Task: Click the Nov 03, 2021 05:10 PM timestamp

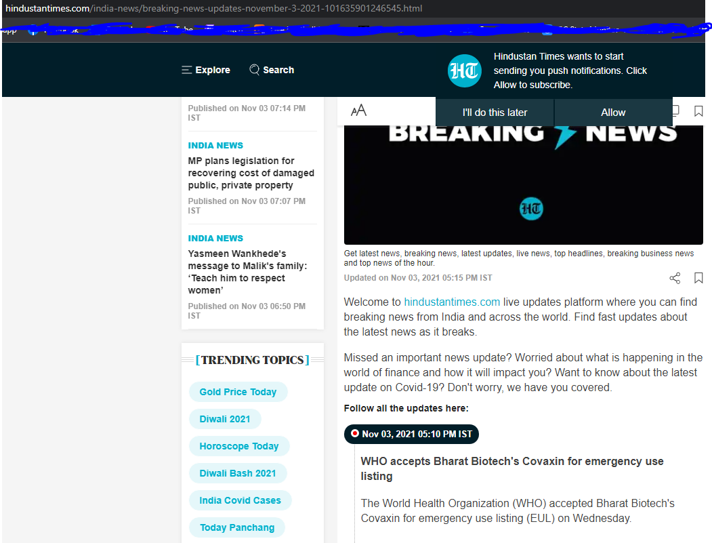Action: click(x=411, y=434)
